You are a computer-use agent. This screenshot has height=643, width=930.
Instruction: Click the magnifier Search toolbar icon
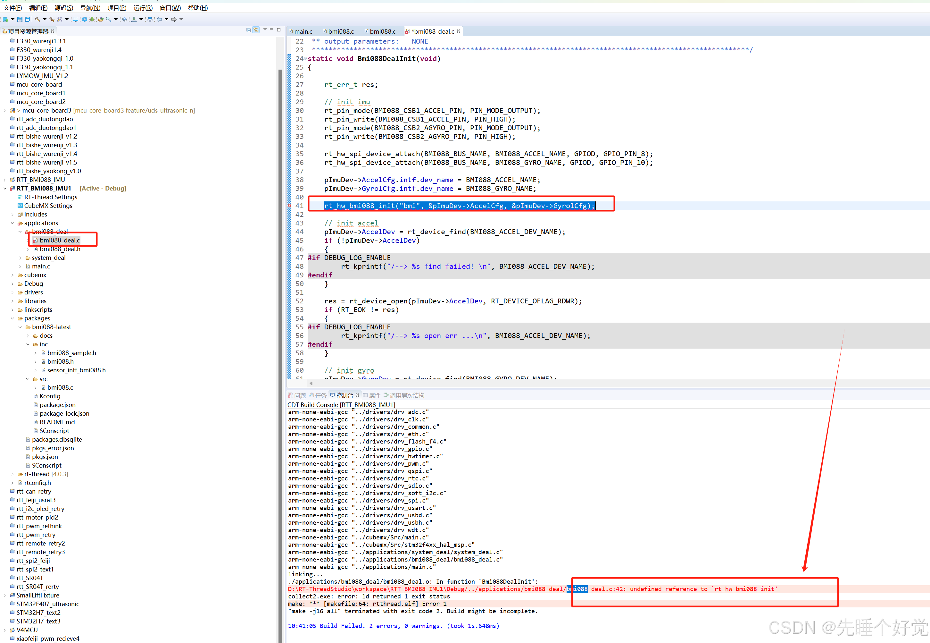coord(108,19)
